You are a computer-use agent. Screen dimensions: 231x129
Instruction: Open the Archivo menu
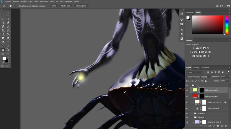click(x=8, y=1)
